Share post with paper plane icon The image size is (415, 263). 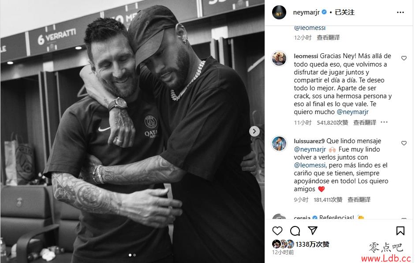[313, 230]
